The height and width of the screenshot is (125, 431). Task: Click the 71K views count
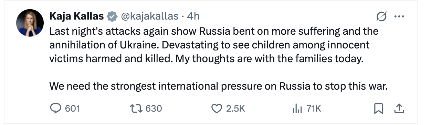coord(313,109)
